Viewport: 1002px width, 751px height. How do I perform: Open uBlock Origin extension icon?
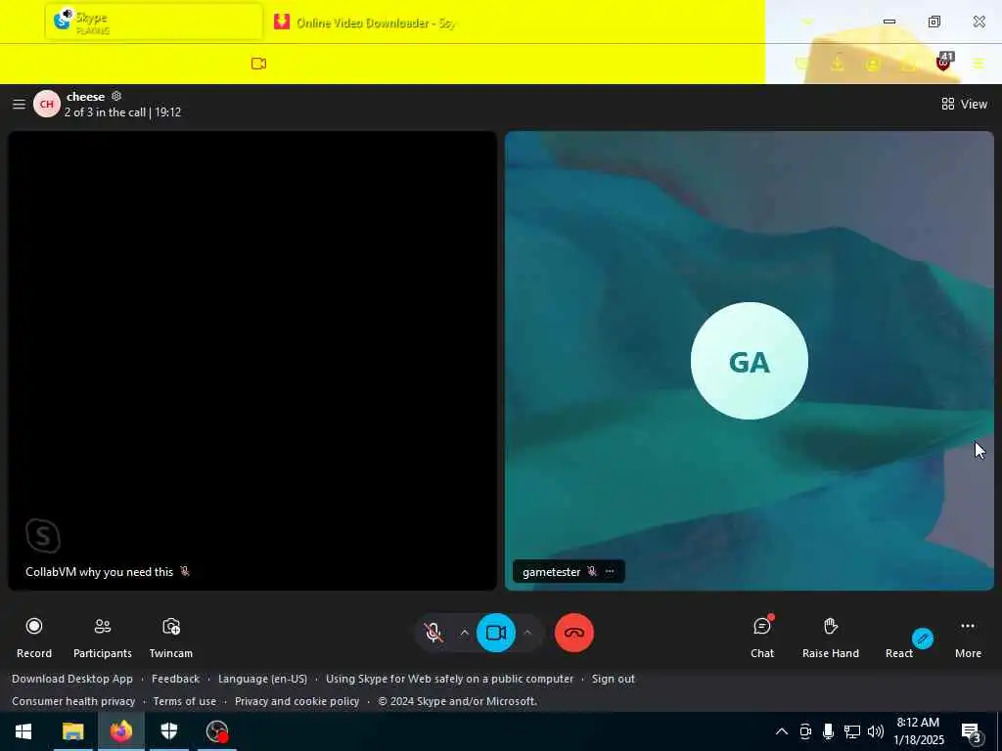(x=944, y=63)
